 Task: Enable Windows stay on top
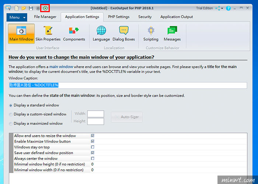coord(93,147)
